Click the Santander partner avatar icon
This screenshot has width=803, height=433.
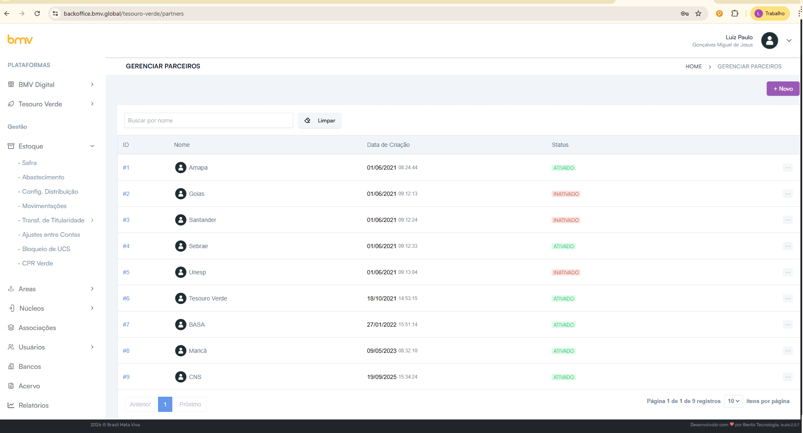[x=180, y=220]
